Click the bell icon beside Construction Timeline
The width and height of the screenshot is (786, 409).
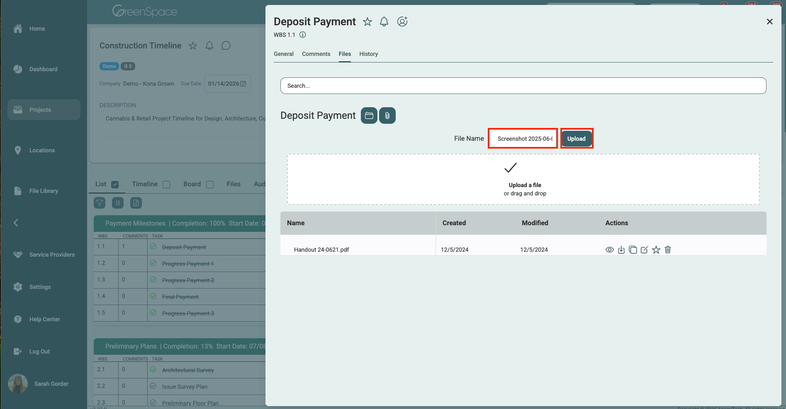click(209, 46)
